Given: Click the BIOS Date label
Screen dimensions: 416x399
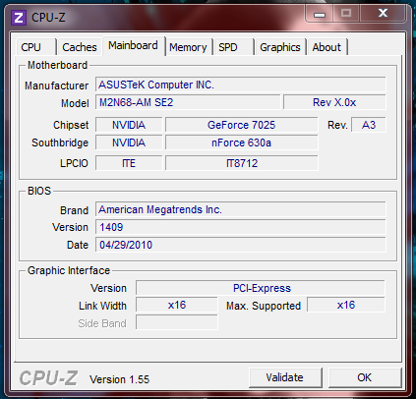Looking at the screenshot, I should click(x=78, y=245).
